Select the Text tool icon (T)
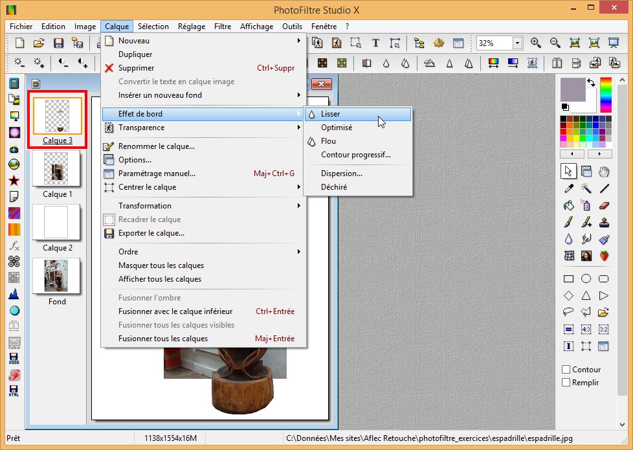The image size is (633, 450). 375,43
